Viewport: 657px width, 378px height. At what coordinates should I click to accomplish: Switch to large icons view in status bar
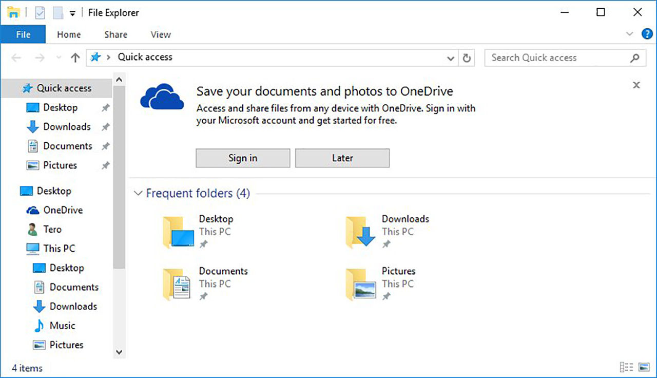(x=644, y=367)
